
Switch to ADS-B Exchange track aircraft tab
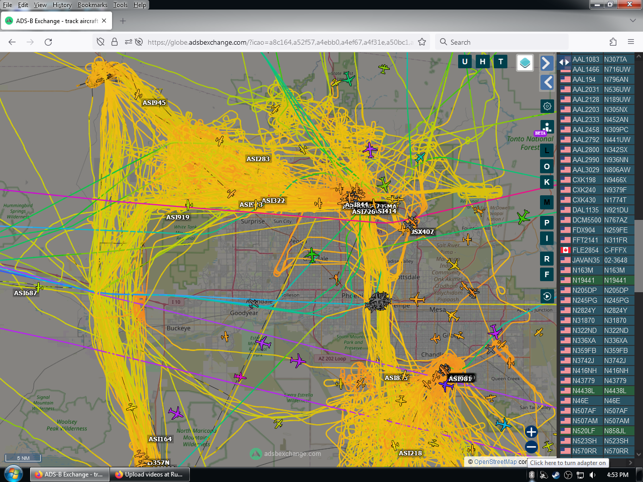(x=57, y=21)
